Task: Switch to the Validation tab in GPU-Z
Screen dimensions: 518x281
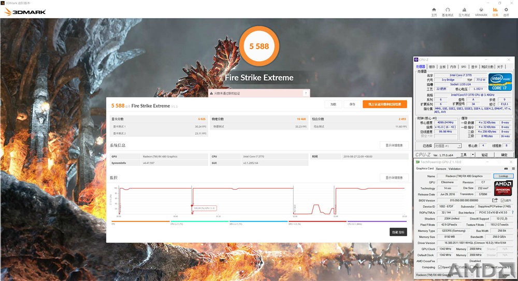Action: point(455,168)
